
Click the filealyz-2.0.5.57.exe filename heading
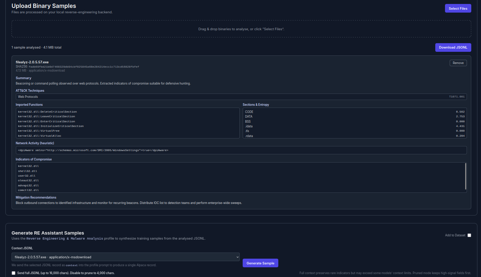(32, 62)
